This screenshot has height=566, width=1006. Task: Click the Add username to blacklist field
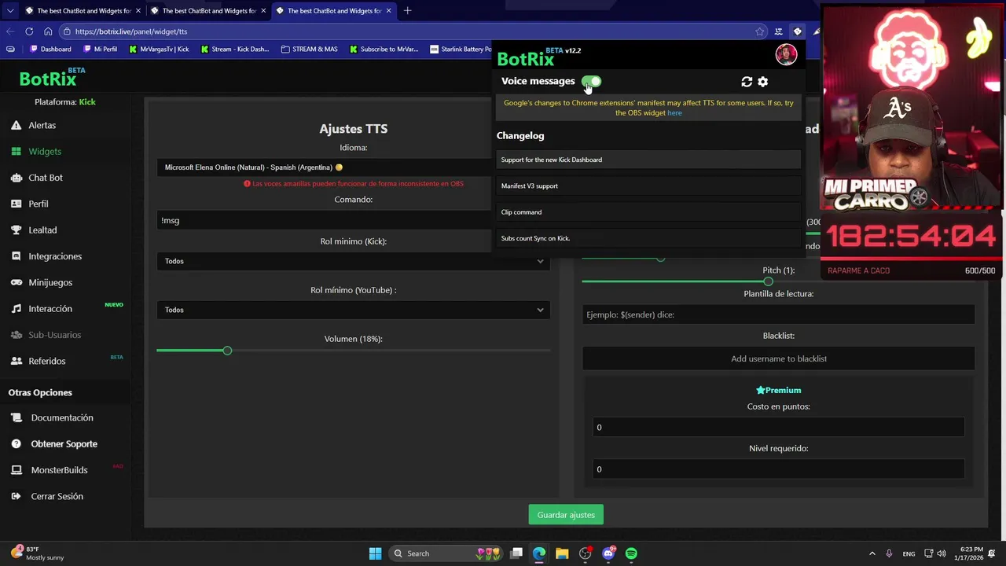click(778, 358)
